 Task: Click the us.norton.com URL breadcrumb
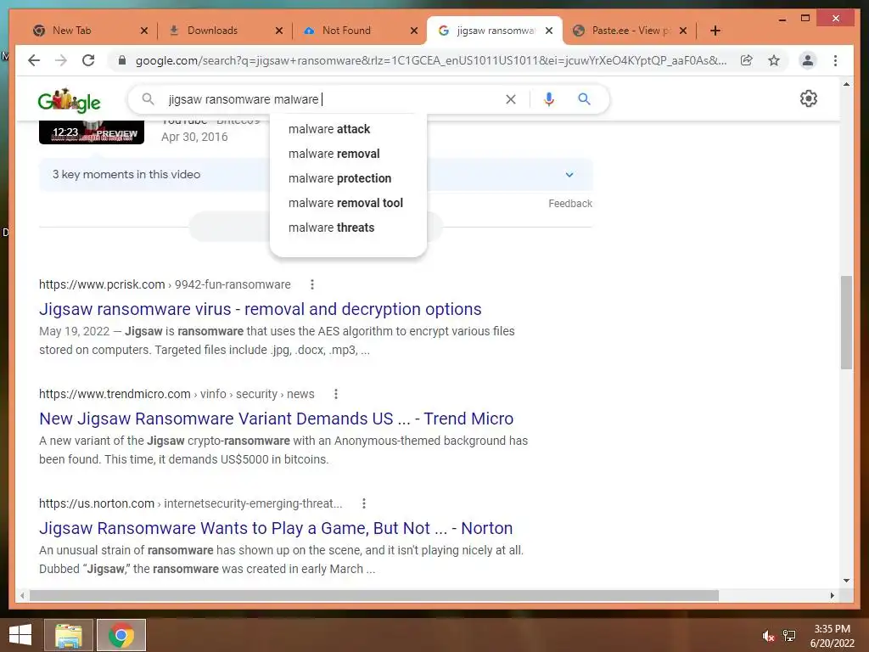(x=191, y=503)
